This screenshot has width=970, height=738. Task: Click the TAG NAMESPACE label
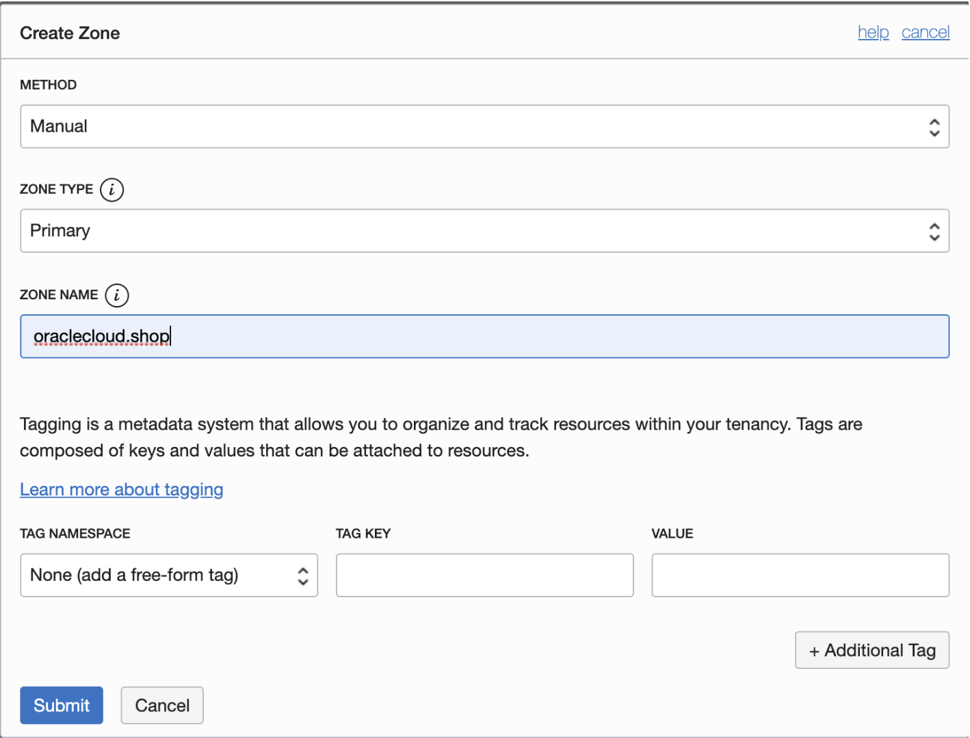(75, 534)
